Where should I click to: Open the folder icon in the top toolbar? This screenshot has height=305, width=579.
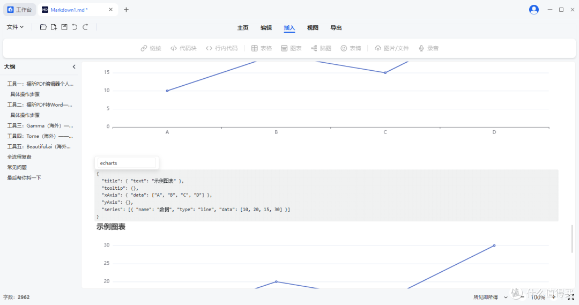[43, 27]
